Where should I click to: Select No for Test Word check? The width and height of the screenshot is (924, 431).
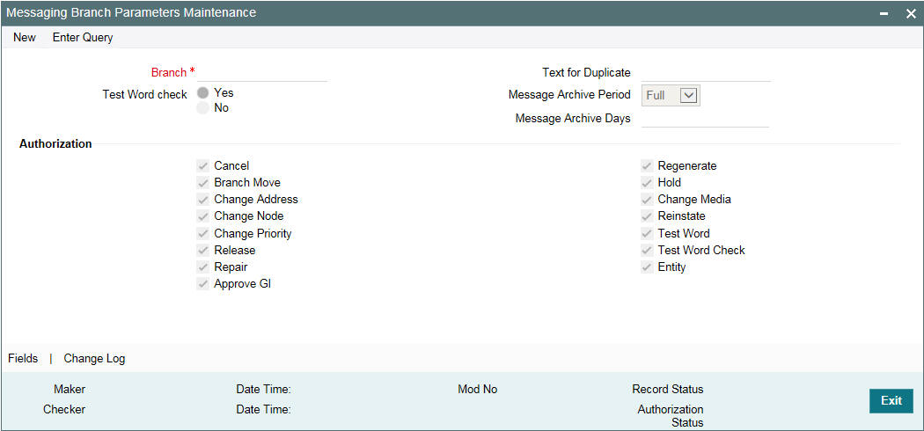pos(203,108)
